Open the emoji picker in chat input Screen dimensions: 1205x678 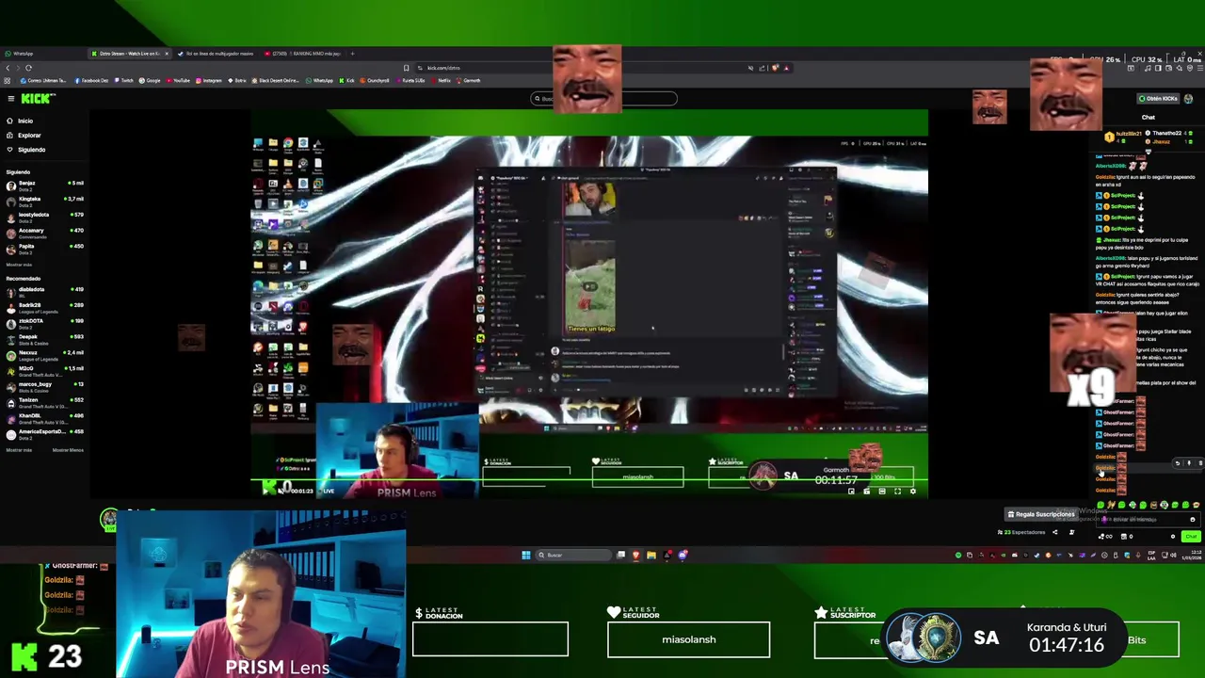pyautogui.click(x=1193, y=520)
